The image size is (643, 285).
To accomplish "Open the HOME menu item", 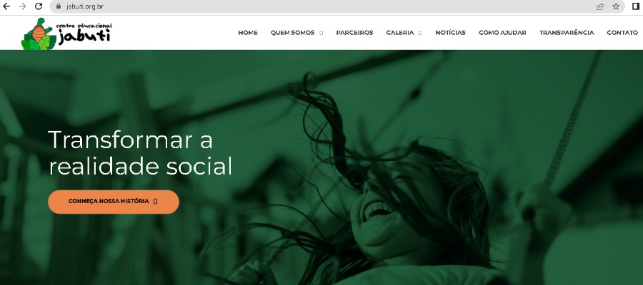I will (248, 33).
